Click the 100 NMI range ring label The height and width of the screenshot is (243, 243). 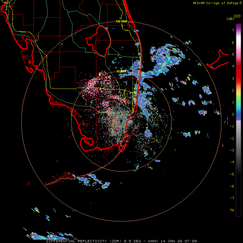121,21
